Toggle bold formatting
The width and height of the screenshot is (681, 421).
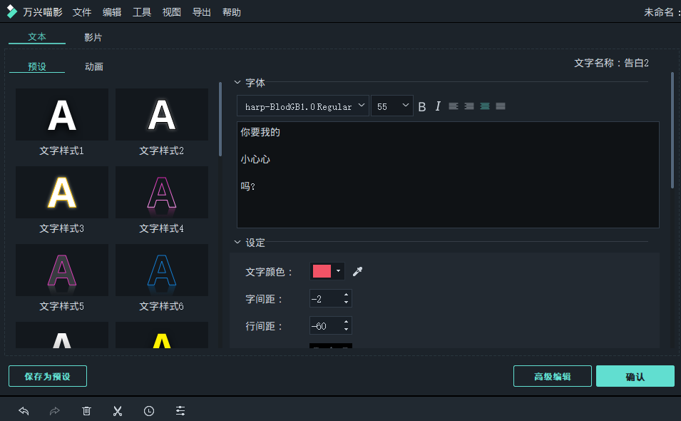(424, 106)
